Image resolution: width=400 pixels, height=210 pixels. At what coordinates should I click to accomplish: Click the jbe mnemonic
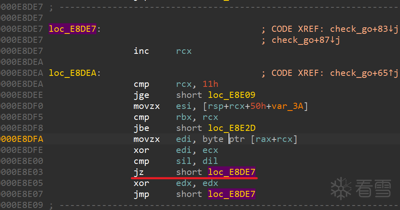pyautogui.click(x=141, y=128)
